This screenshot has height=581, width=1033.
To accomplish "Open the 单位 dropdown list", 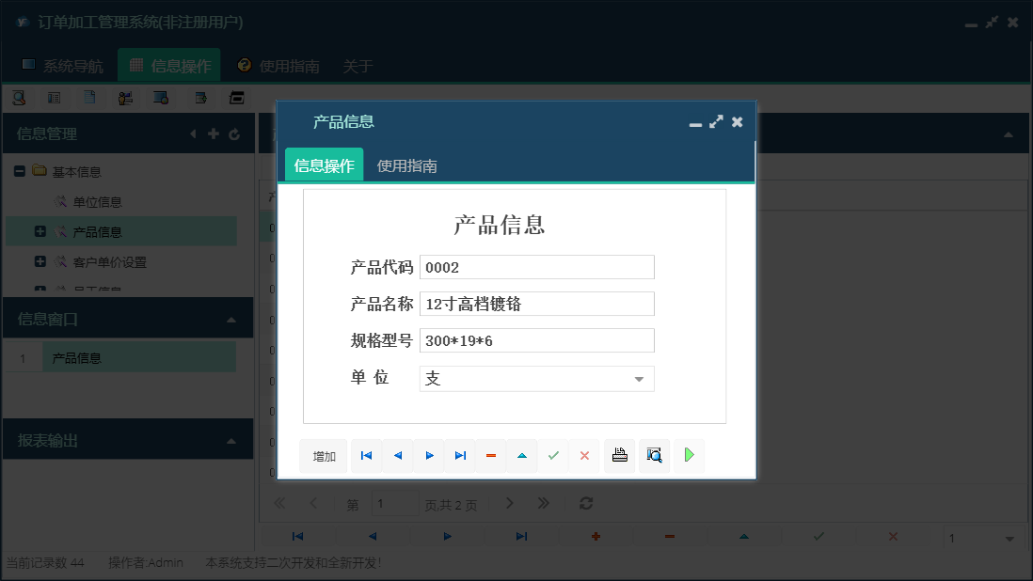I will point(641,378).
